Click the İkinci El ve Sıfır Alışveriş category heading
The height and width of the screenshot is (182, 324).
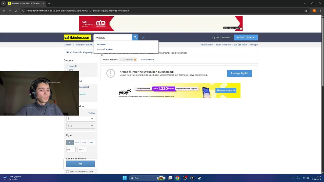79,52
